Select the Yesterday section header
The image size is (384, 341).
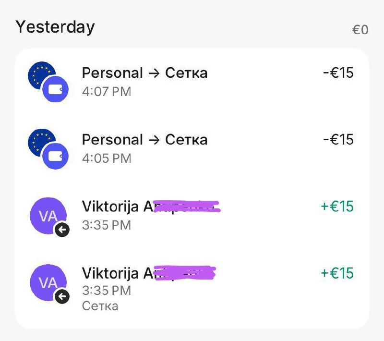(55, 27)
